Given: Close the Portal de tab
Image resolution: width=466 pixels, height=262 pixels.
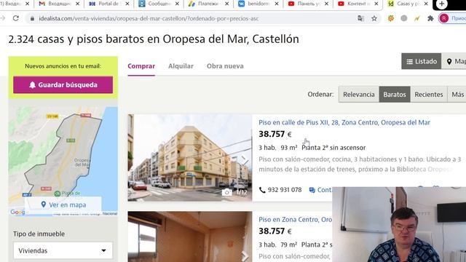Looking at the screenshot, I should click(127, 4).
